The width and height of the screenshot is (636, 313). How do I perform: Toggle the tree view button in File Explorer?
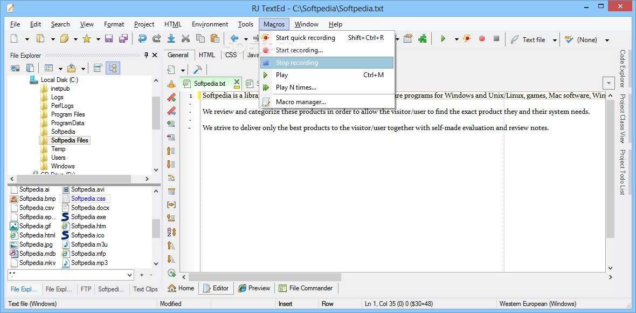tap(113, 68)
